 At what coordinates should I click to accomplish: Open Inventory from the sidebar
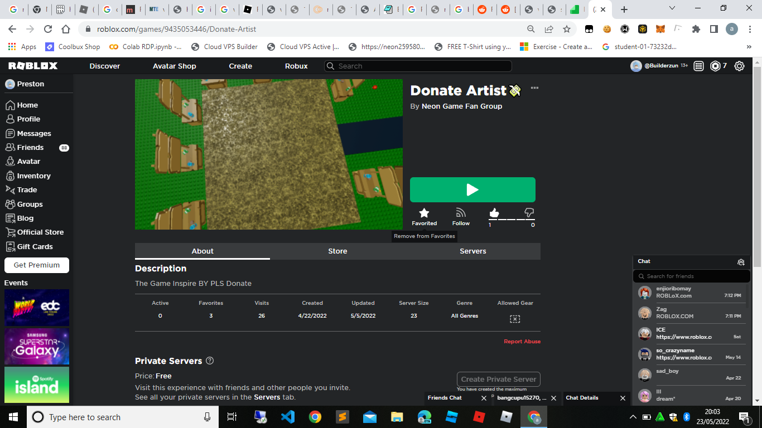coord(28,176)
